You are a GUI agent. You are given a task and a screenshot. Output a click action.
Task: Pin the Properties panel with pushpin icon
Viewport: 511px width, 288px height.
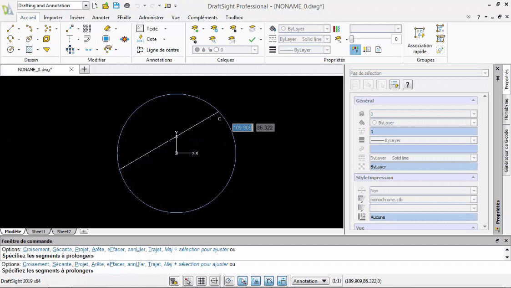[x=498, y=79]
